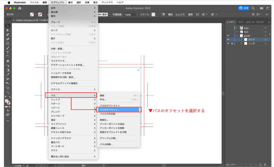This screenshot has height=167, width=274.
Task: Click the 不透明度 label link
Action: click(x=117, y=15)
